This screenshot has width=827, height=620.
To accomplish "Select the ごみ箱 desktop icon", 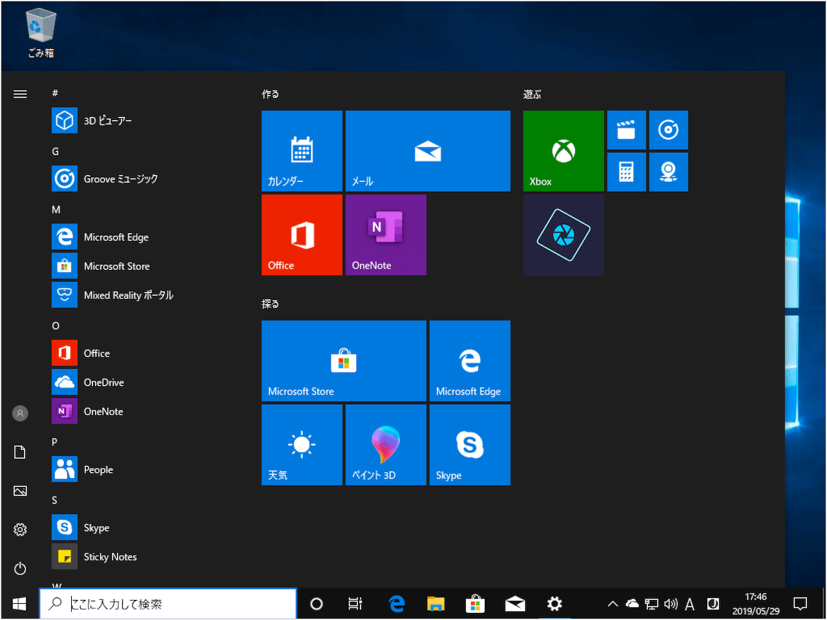I will coord(41,34).
